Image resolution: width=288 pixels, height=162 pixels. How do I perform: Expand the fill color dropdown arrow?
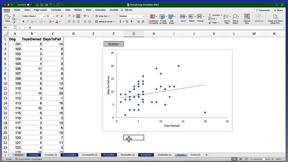[x=53, y=22]
